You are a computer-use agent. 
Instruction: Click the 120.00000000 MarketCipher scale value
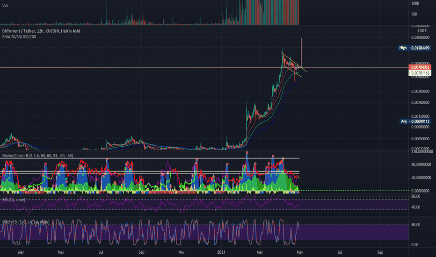pos(422,152)
